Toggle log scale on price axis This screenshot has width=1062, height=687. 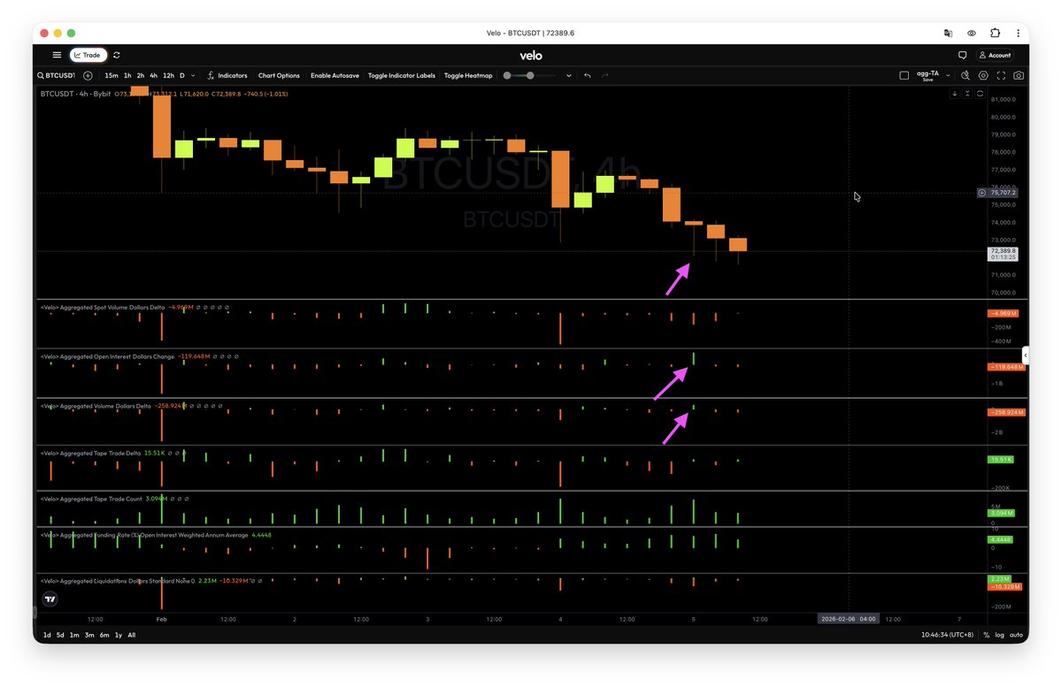(1000, 635)
